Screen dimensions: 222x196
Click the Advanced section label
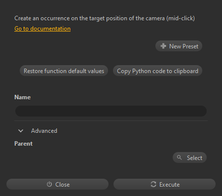44,131
